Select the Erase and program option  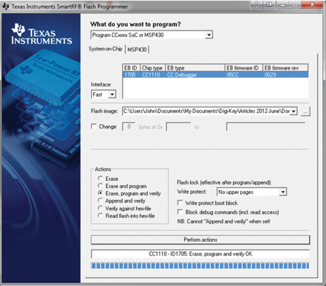(x=99, y=186)
